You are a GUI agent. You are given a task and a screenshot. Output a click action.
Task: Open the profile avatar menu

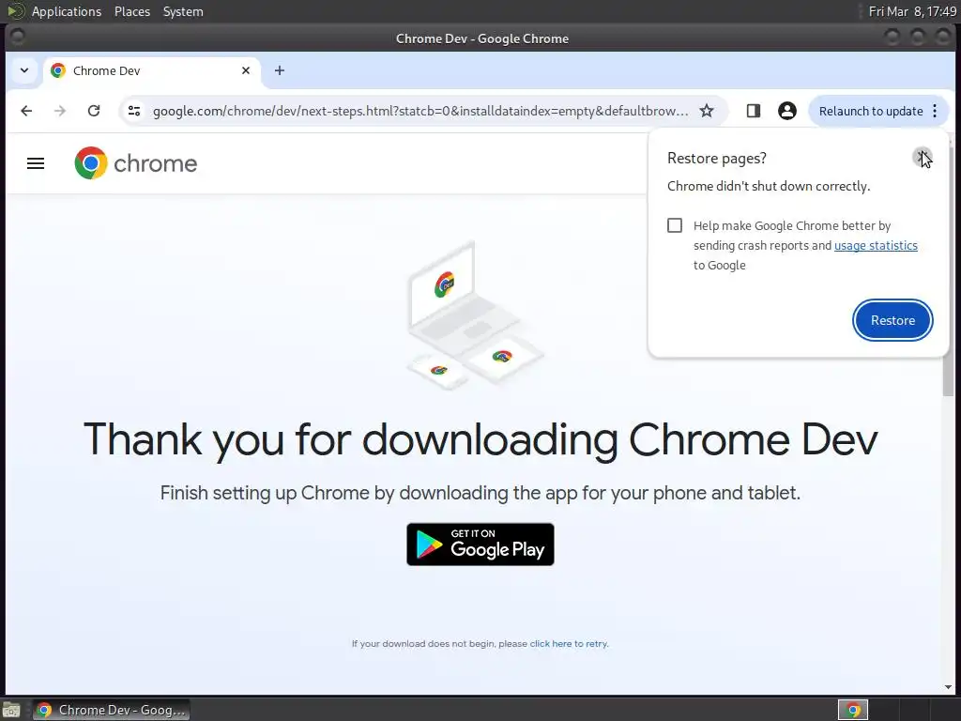pyautogui.click(x=787, y=111)
